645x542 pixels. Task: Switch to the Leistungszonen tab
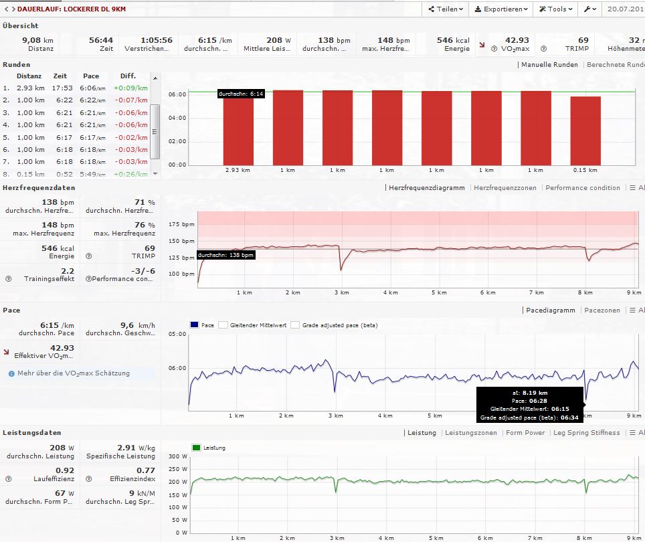tap(471, 433)
